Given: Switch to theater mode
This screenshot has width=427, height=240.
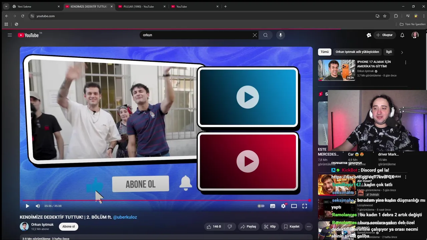Looking at the screenshot, I should (294, 206).
